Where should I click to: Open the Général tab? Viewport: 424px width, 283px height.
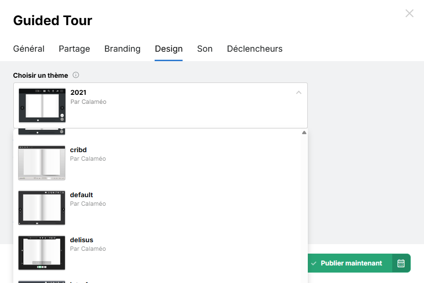click(x=28, y=49)
